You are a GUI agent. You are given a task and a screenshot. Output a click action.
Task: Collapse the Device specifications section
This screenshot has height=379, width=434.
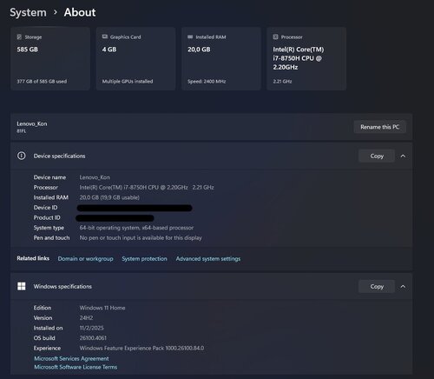pos(403,156)
